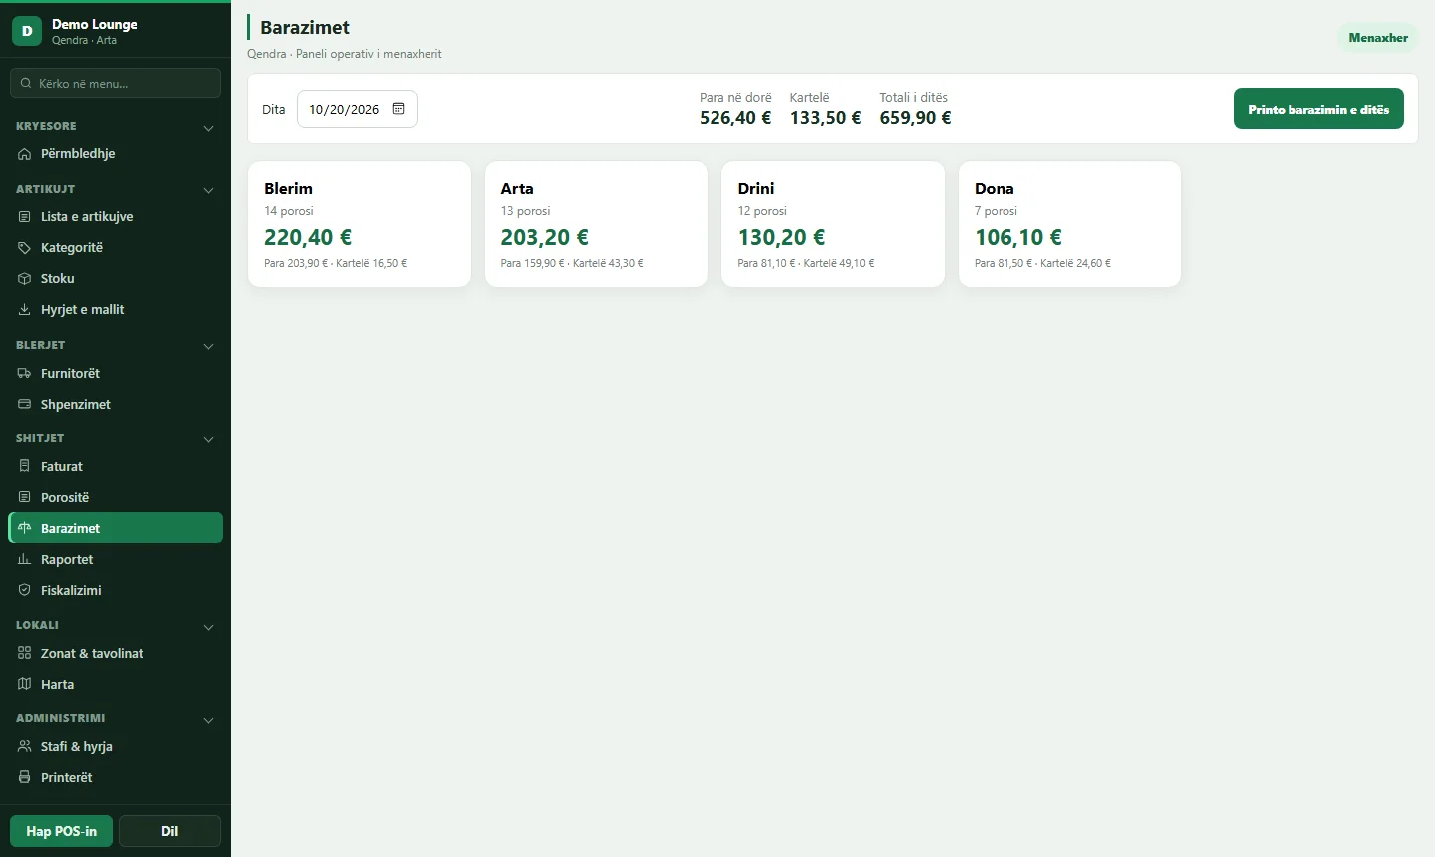Image resolution: width=1435 pixels, height=857 pixels.
Task: Click the Furnitorët truck icon
Action: (25, 374)
